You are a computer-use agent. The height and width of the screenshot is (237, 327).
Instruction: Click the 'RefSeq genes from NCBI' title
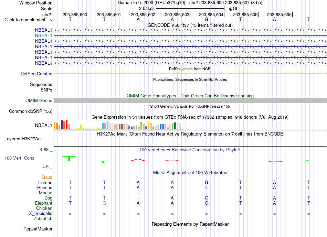click(x=190, y=69)
